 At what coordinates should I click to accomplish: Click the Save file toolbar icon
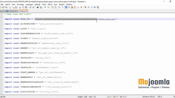(3, 7)
